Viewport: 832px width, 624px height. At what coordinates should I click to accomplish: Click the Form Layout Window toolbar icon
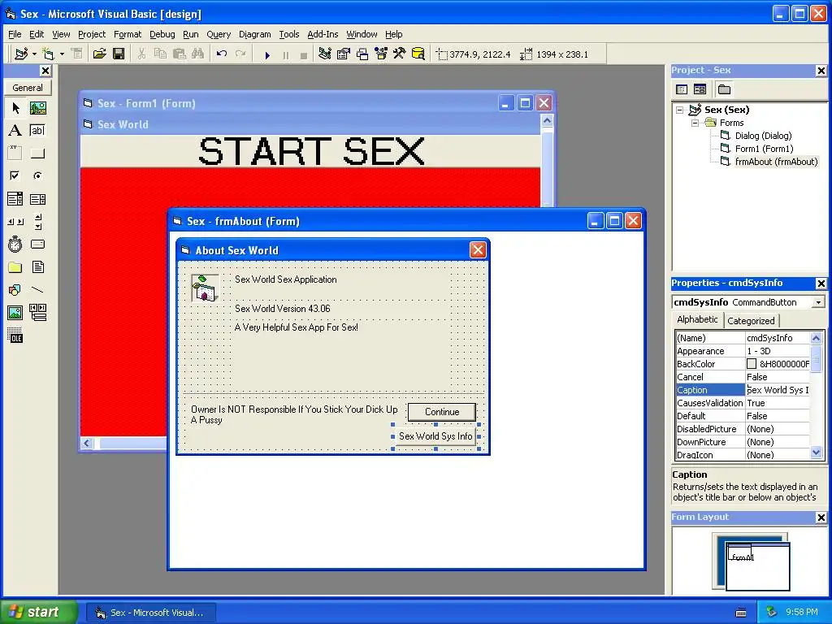[362, 54]
